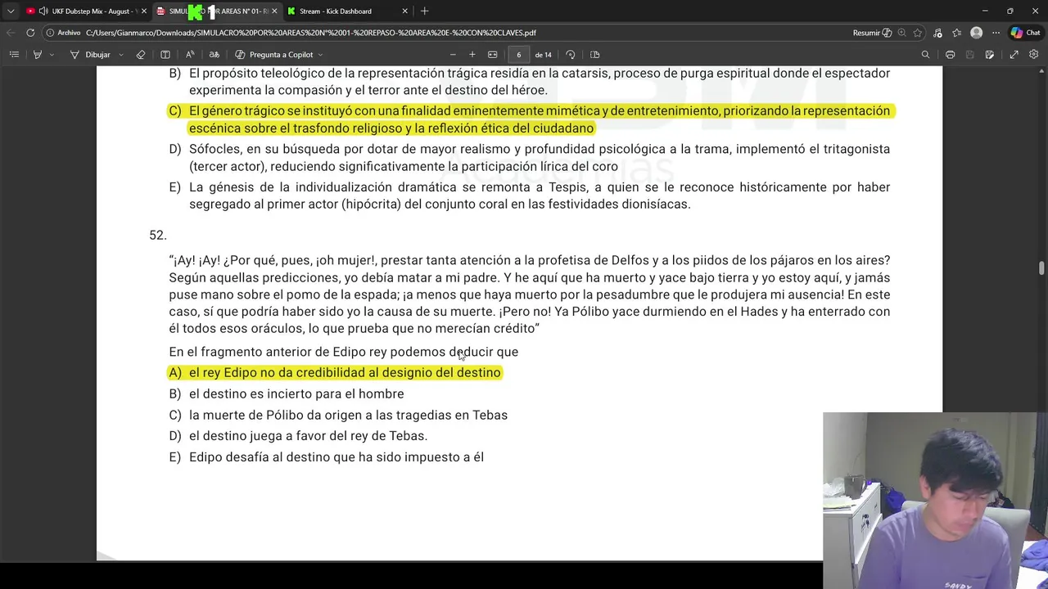Click the page number field showing 6
Image resolution: width=1048 pixels, height=589 pixels.
(518, 55)
